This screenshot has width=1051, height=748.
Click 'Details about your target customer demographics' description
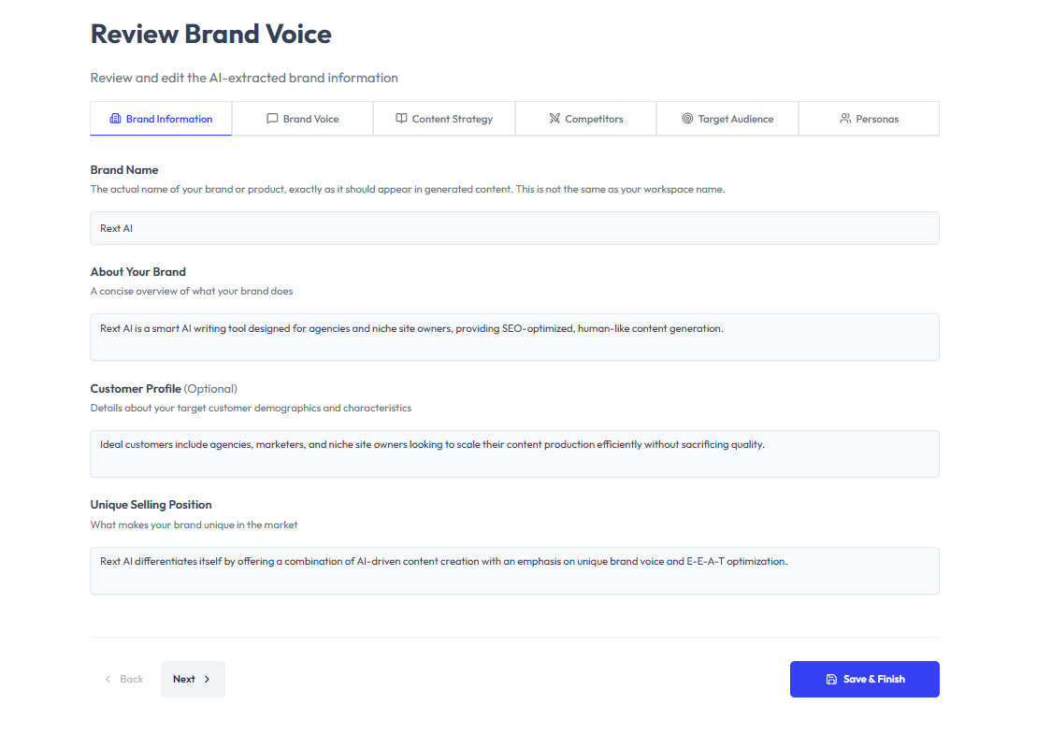click(x=251, y=408)
